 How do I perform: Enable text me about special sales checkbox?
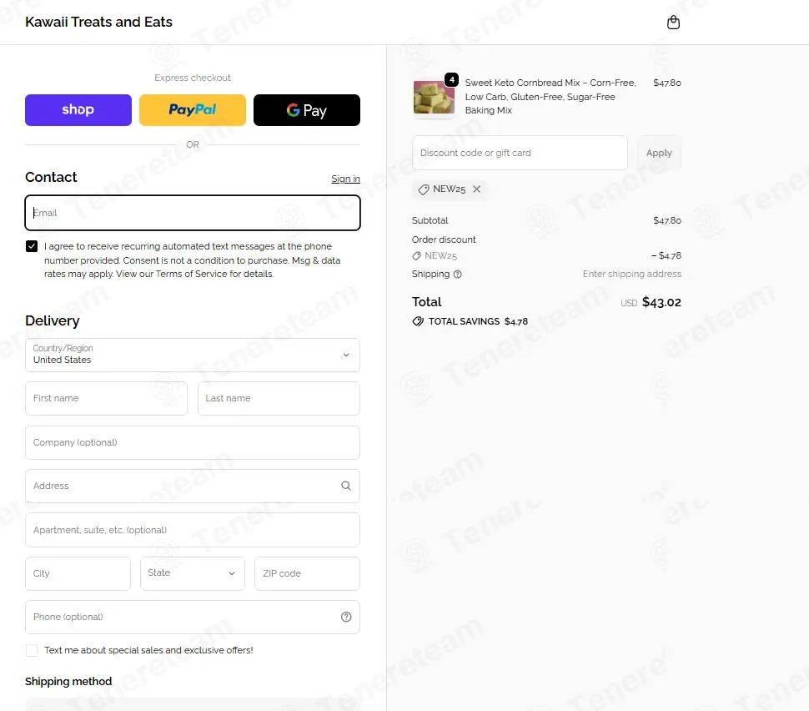[32, 650]
